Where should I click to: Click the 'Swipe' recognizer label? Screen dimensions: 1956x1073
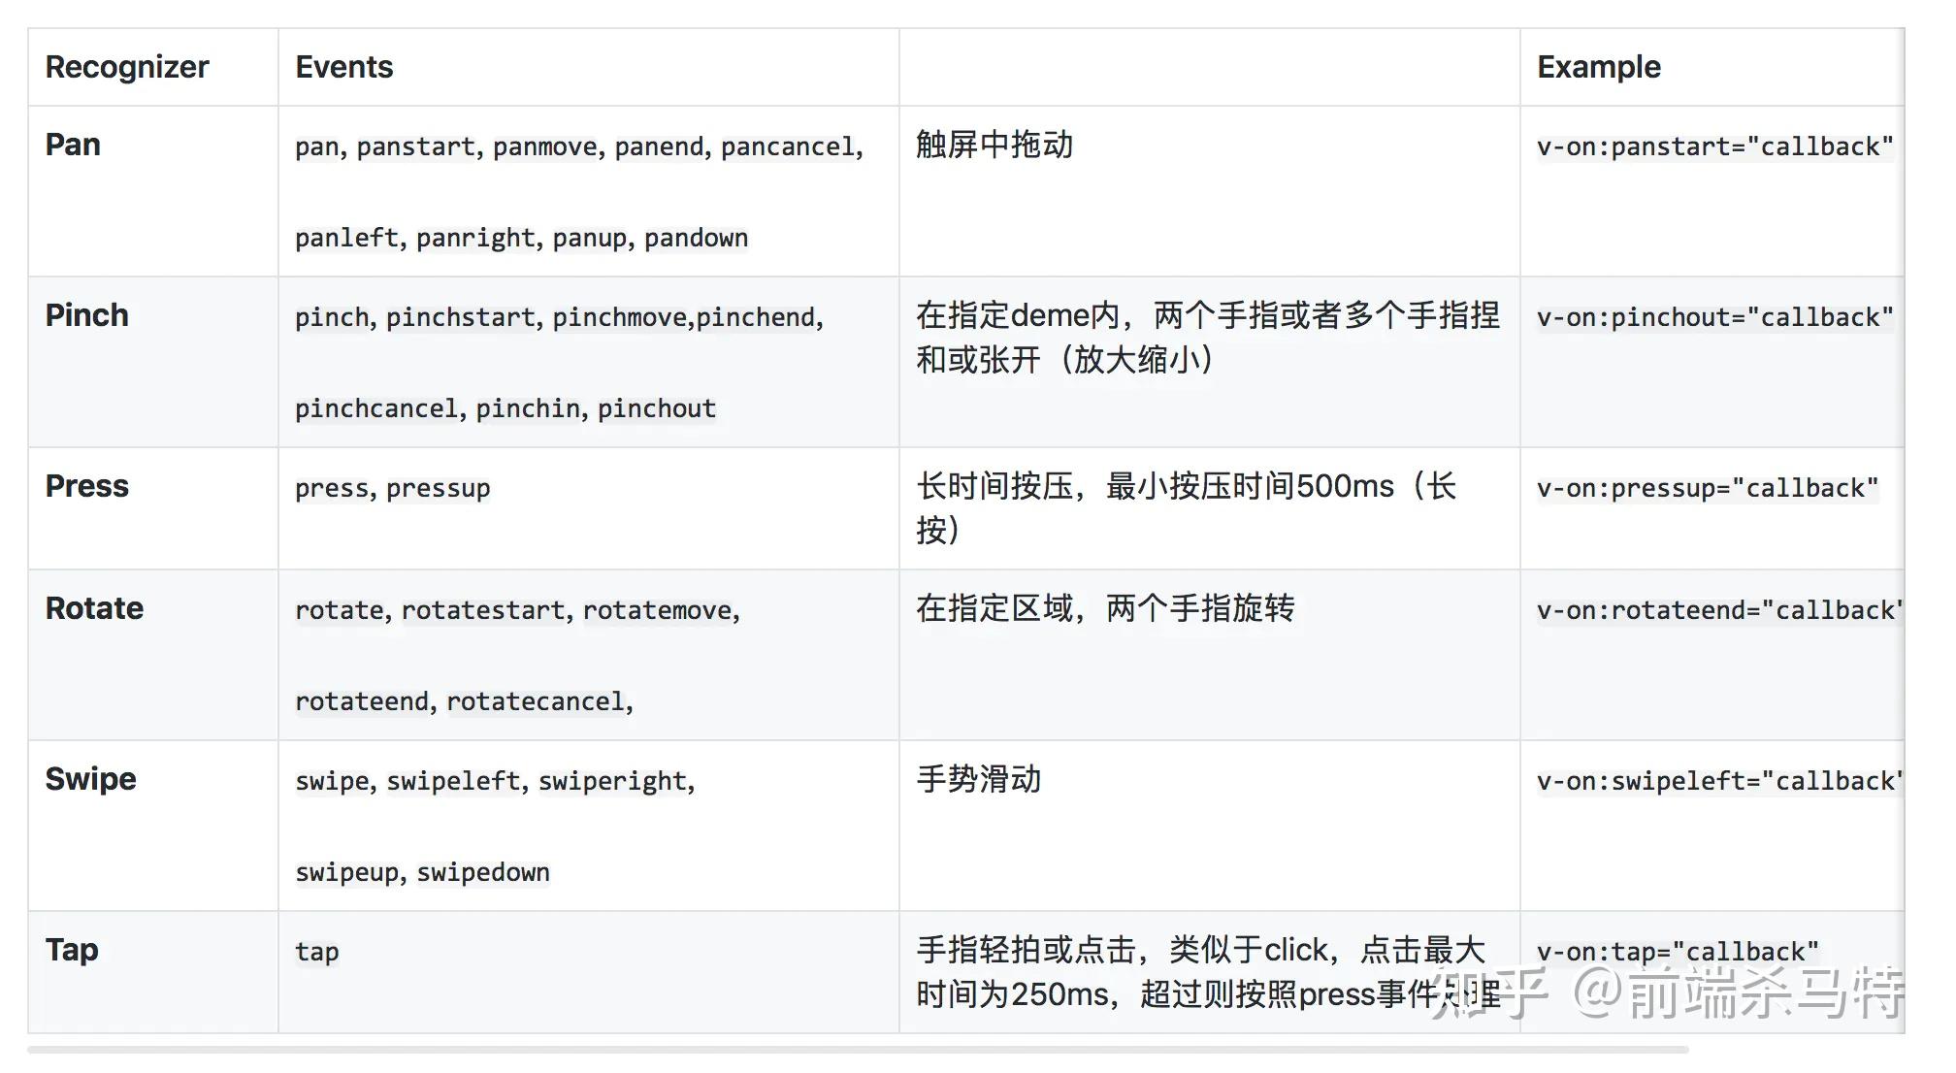(x=90, y=778)
